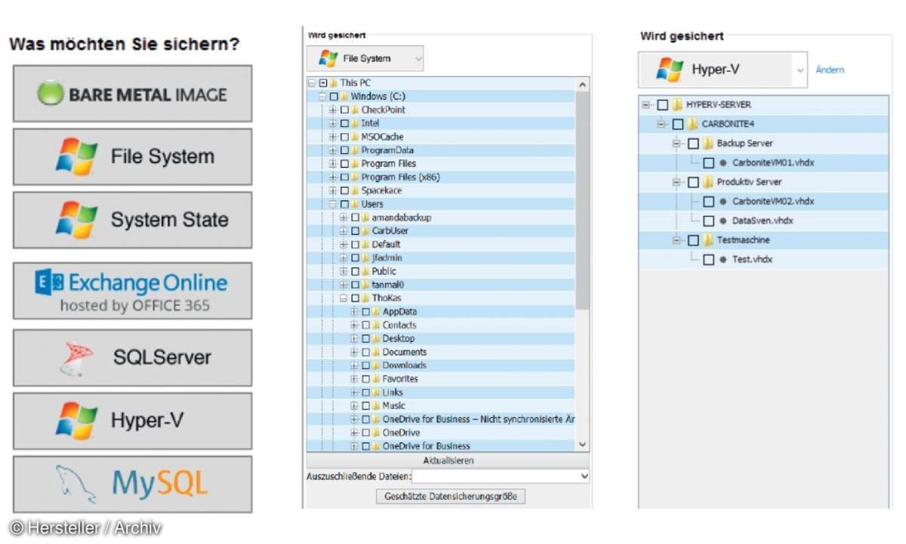
Task: Check the Test.vhdx checkbox
Action: 708,259
